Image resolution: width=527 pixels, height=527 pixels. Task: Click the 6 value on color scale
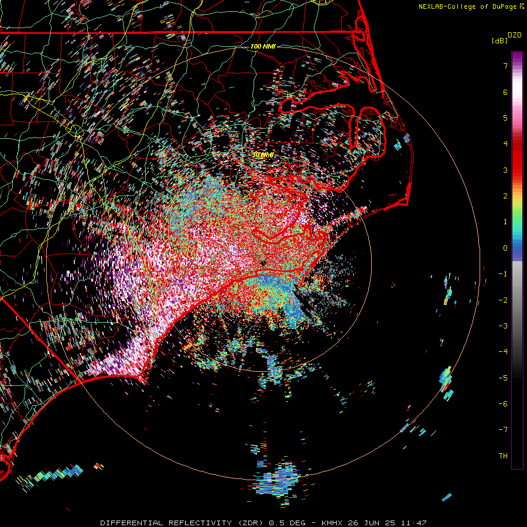[x=505, y=92]
